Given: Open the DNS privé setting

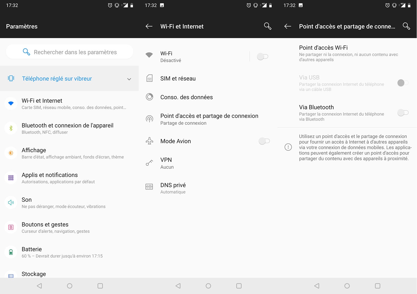Looking at the screenshot, I should tap(208, 188).
